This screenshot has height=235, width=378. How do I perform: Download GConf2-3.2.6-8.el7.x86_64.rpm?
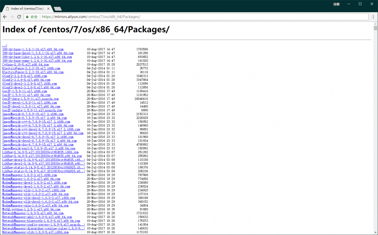coord(26,80)
